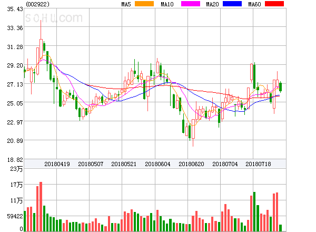Click the red MA60 legend swatch
This screenshot has height=232, width=316.
coord(274,4)
